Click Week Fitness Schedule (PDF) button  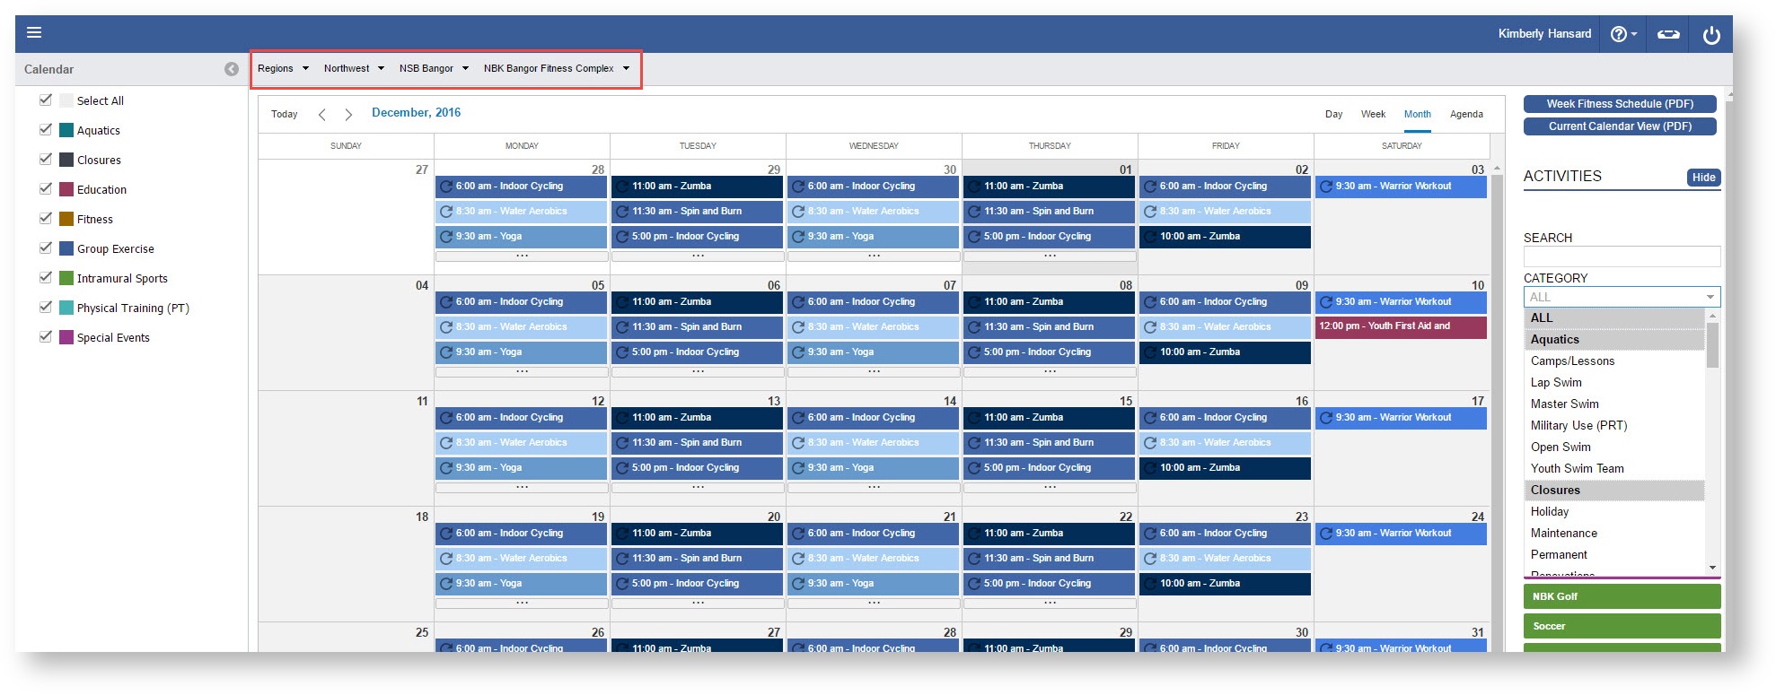pos(1619,104)
